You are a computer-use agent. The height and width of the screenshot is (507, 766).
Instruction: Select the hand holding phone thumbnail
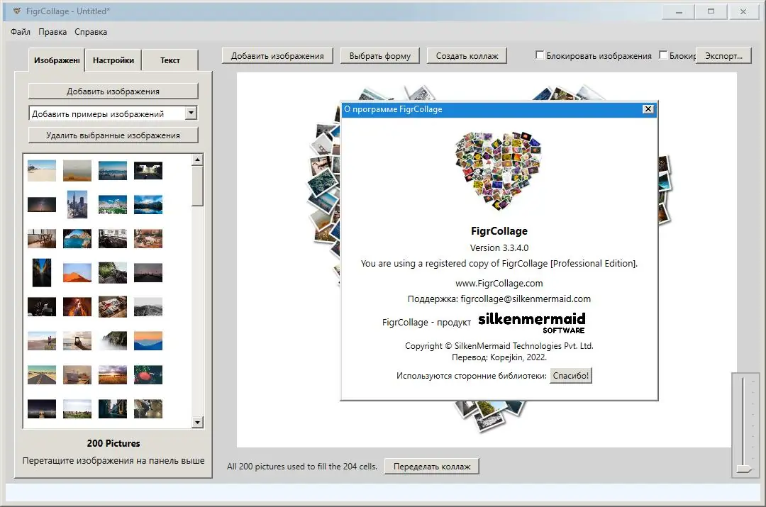77,340
